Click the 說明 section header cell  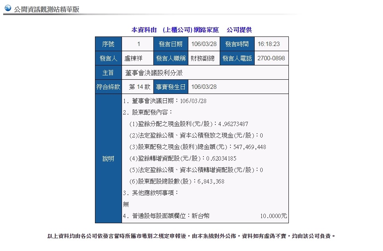point(108,159)
